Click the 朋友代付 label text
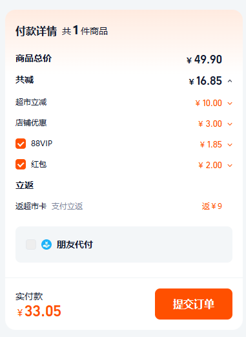The image size is (246, 337). [75, 245]
